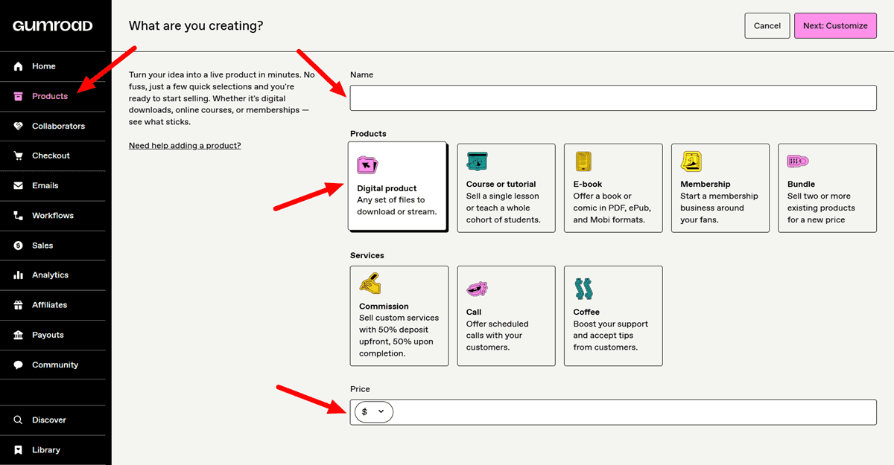Screen dimensions: 894x465
Task: Open Need help adding a product link
Action: pyautogui.click(x=185, y=145)
